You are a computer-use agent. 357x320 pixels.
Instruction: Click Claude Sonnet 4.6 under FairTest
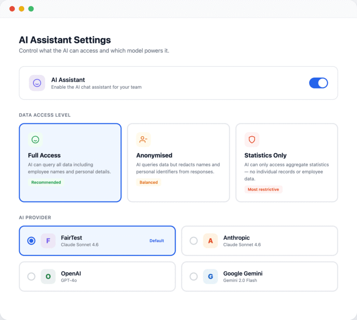click(79, 245)
